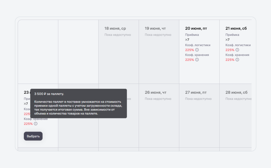271x168 pixels.
Task: Click the ×7 multiplier on 21 июня
Action: point(227,40)
